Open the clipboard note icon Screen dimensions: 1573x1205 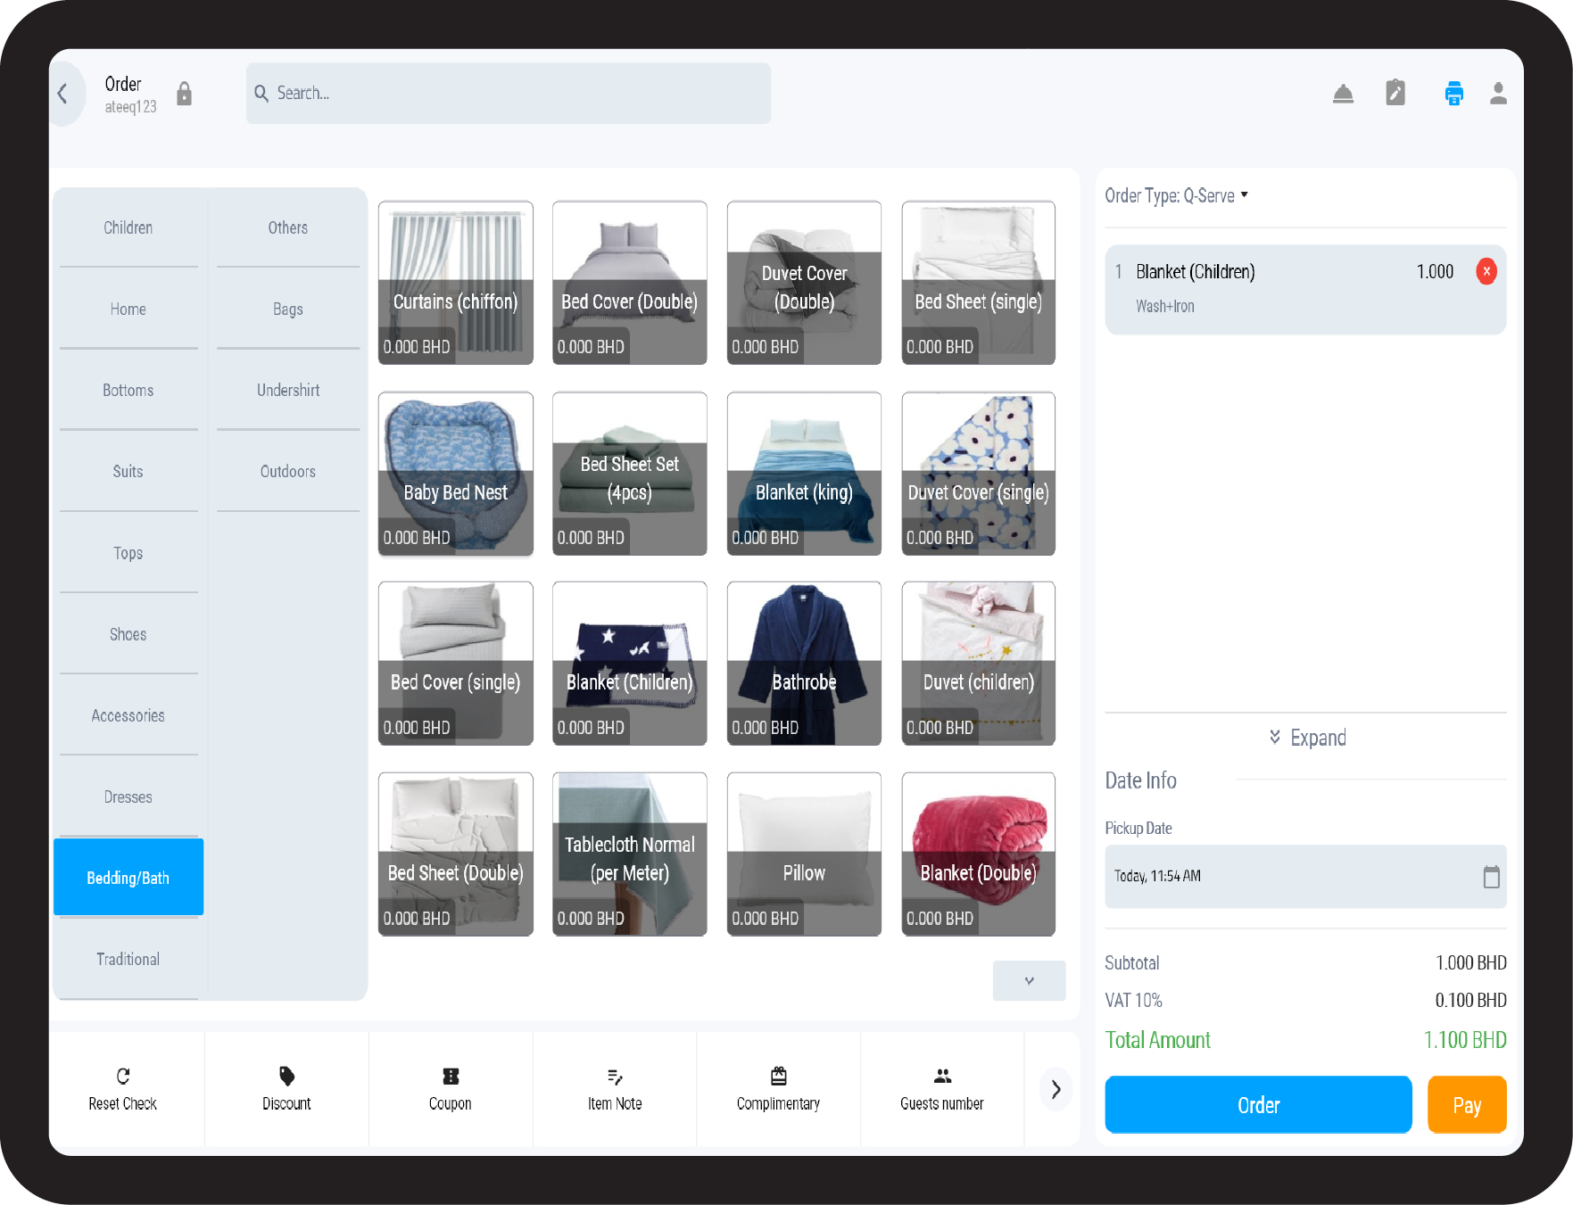[x=1395, y=93]
